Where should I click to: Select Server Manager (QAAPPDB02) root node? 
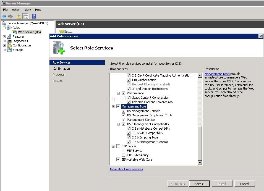tap(28, 23)
